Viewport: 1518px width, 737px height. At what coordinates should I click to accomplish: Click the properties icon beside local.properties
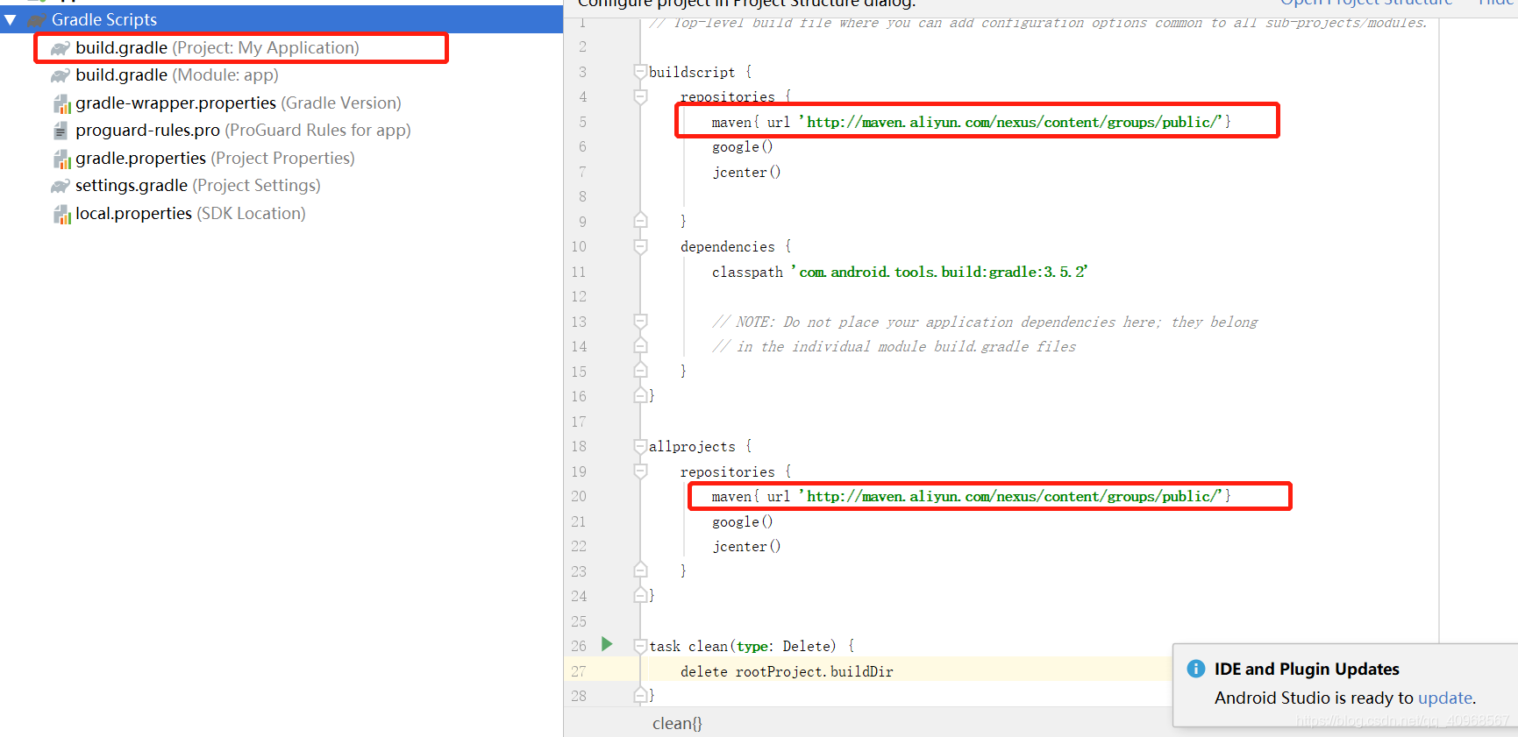61,214
